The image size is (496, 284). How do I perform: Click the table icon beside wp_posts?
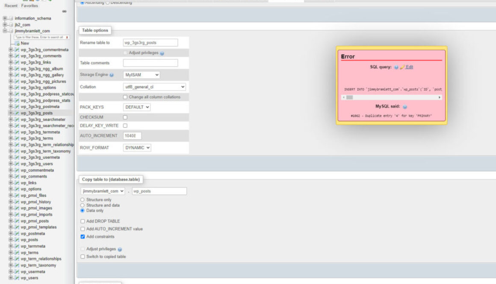point(17,240)
